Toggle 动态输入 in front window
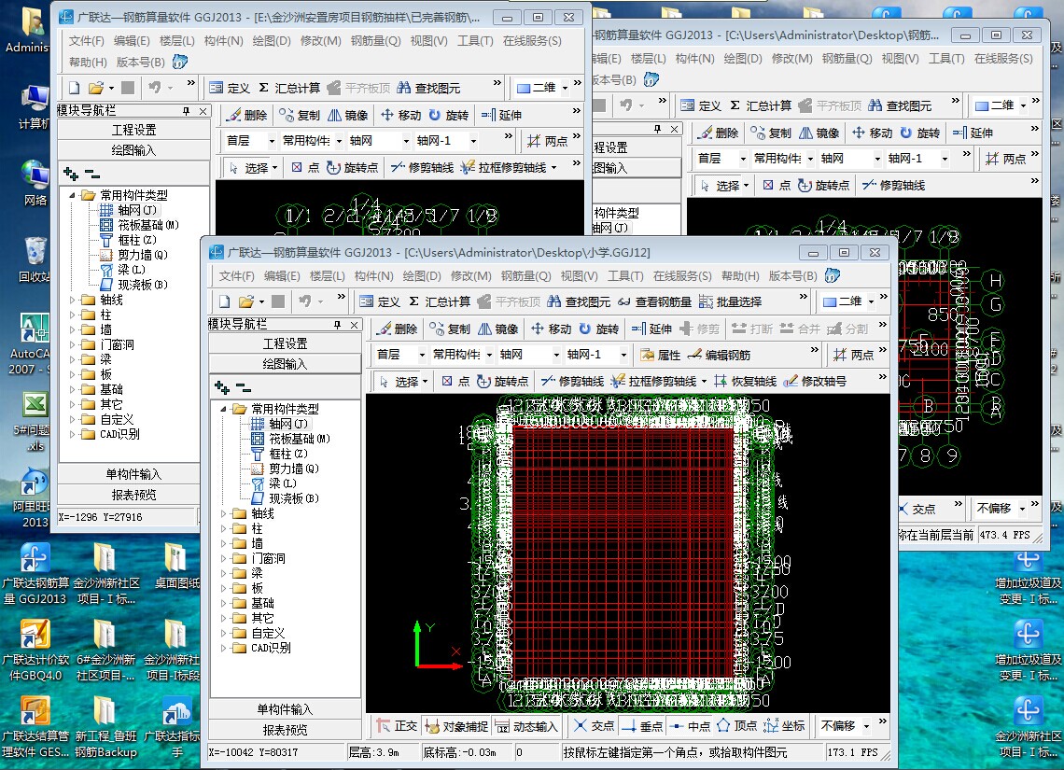This screenshot has width=1064, height=770. [525, 726]
